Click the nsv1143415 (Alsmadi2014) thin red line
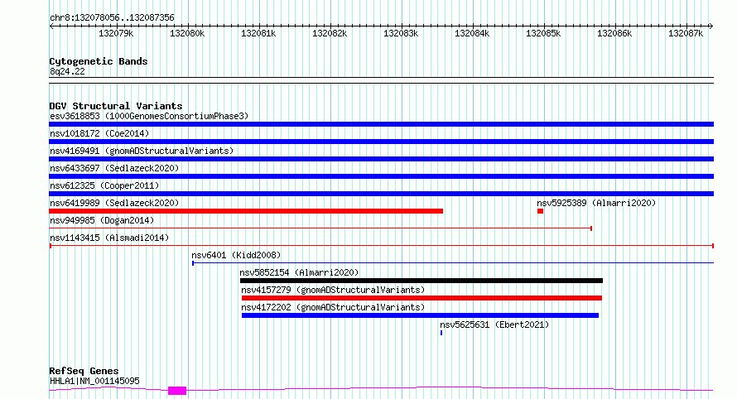737x399 pixels. coord(381,246)
